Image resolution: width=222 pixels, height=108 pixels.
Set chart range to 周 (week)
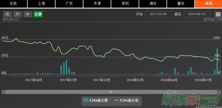click(x=7, y=14)
